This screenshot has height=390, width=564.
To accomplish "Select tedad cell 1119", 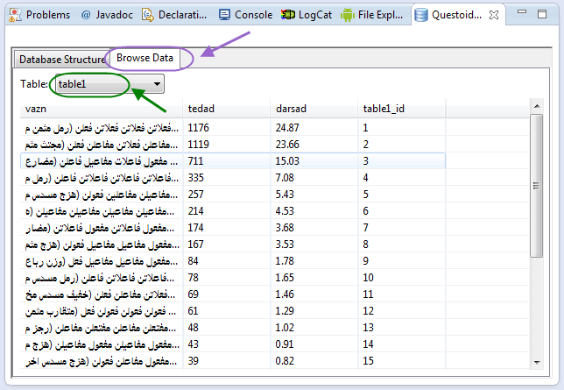I will click(x=227, y=145).
